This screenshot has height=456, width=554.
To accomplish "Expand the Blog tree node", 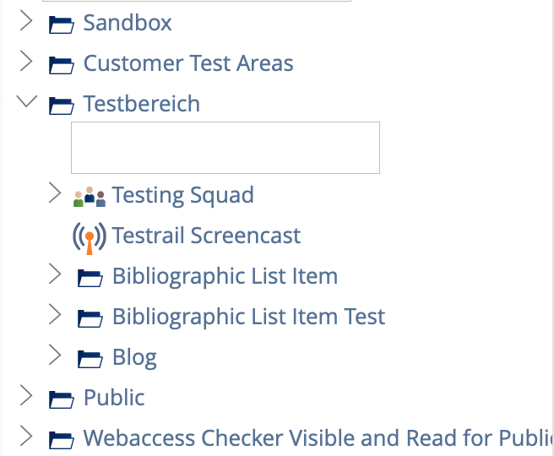I will [x=55, y=356].
